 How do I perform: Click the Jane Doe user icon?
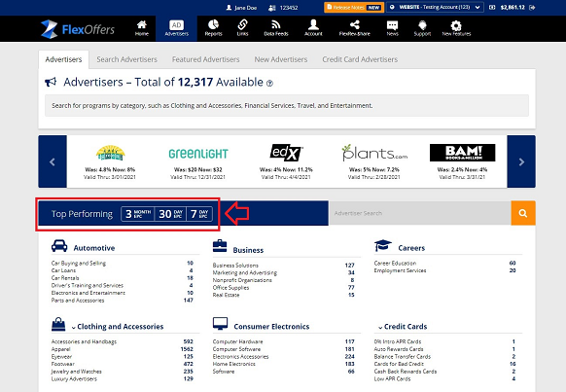click(229, 7)
